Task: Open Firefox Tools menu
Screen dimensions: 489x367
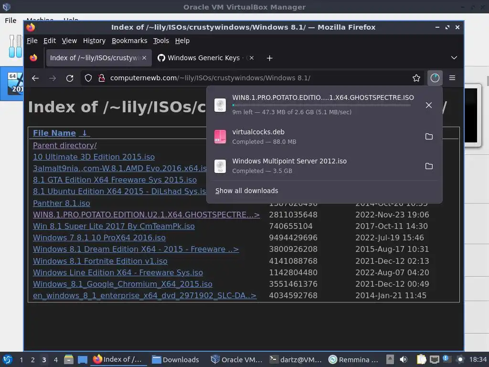Action: (161, 41)
